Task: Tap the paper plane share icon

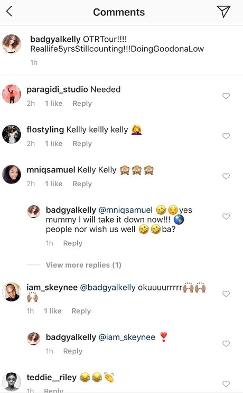Action: tap(223, 11)
